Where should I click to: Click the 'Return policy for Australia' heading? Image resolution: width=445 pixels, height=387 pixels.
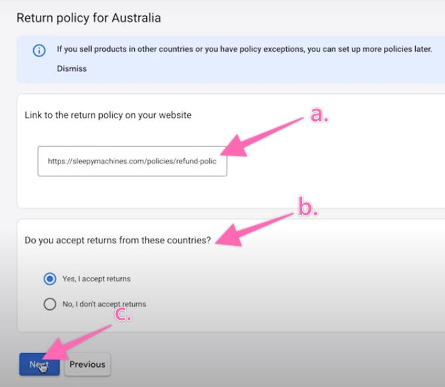click(x=88, y=18)
